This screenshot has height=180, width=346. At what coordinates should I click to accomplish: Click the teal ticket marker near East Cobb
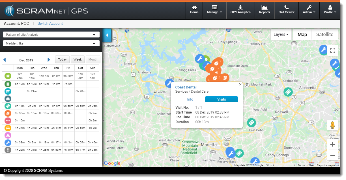pyautogui.click(x=251, y=123)
